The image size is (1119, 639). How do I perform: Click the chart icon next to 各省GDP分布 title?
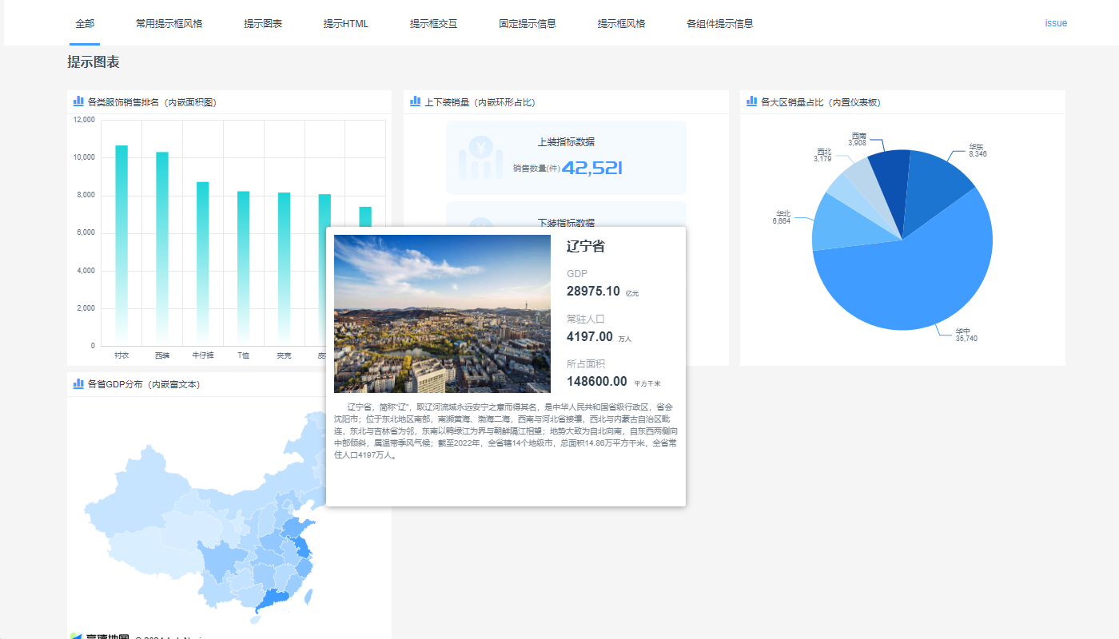coord(78,384)
